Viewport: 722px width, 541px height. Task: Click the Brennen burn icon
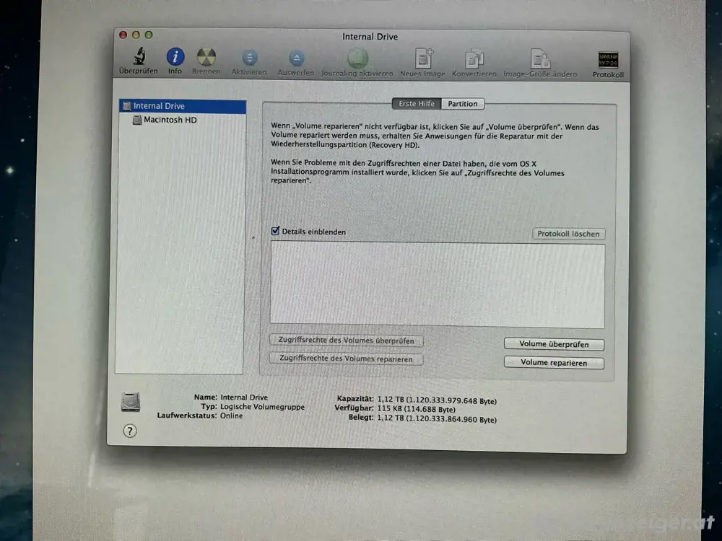coord(206,57)
